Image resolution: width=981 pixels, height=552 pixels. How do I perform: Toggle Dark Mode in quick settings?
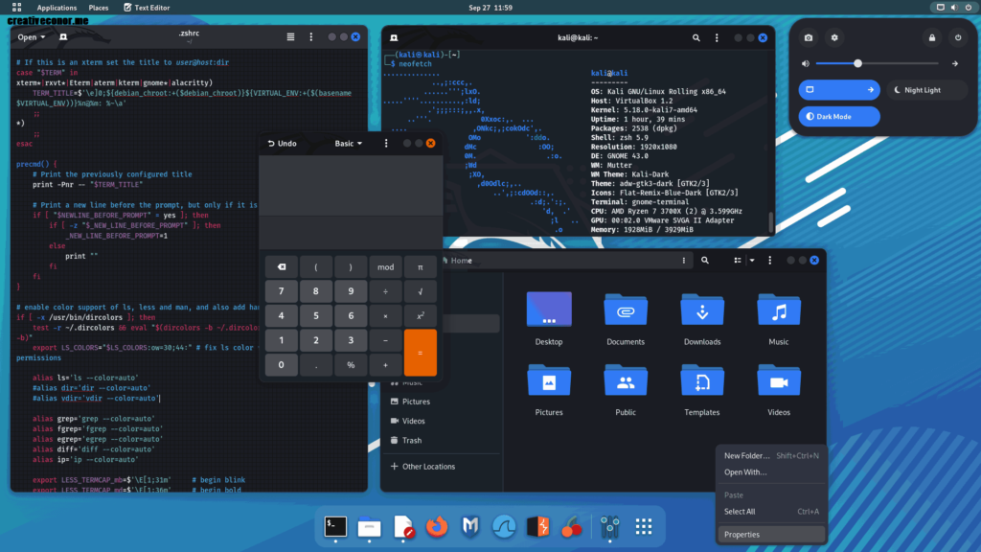click(839, 116)
